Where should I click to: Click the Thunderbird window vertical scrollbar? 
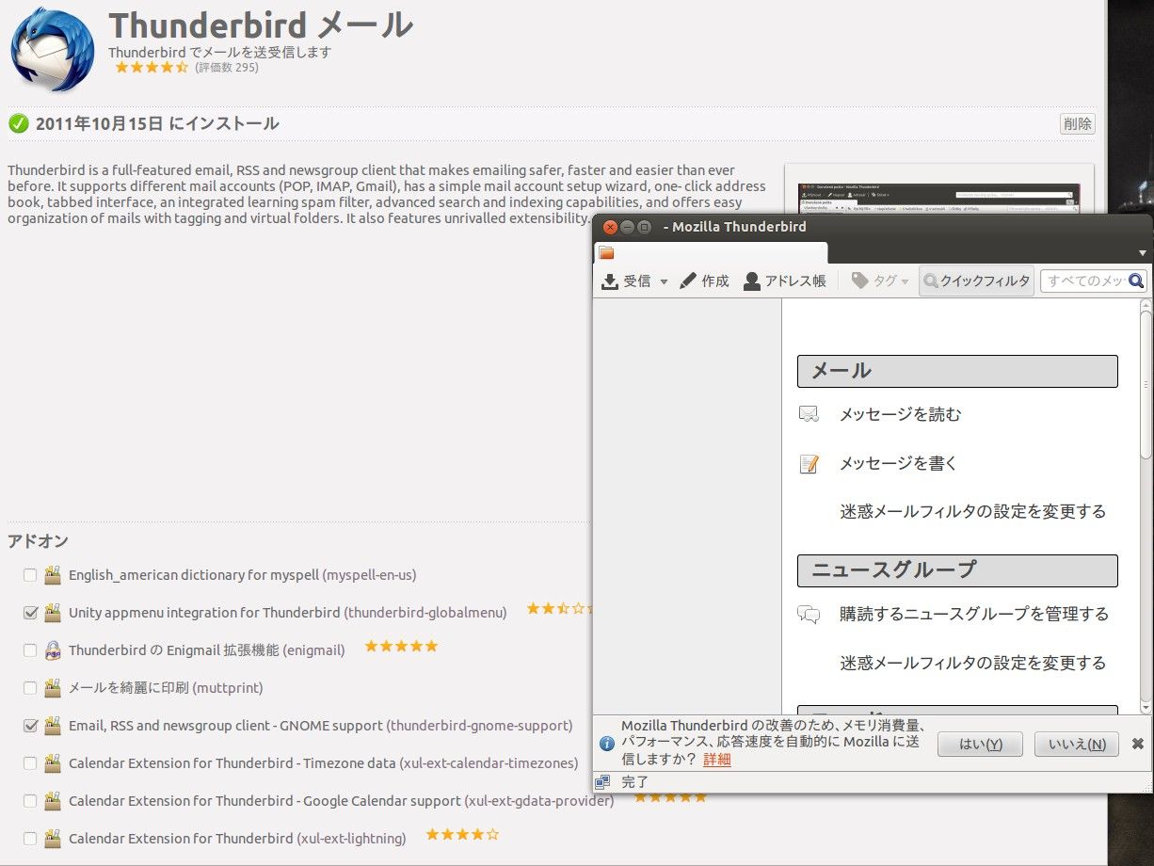1146,508
